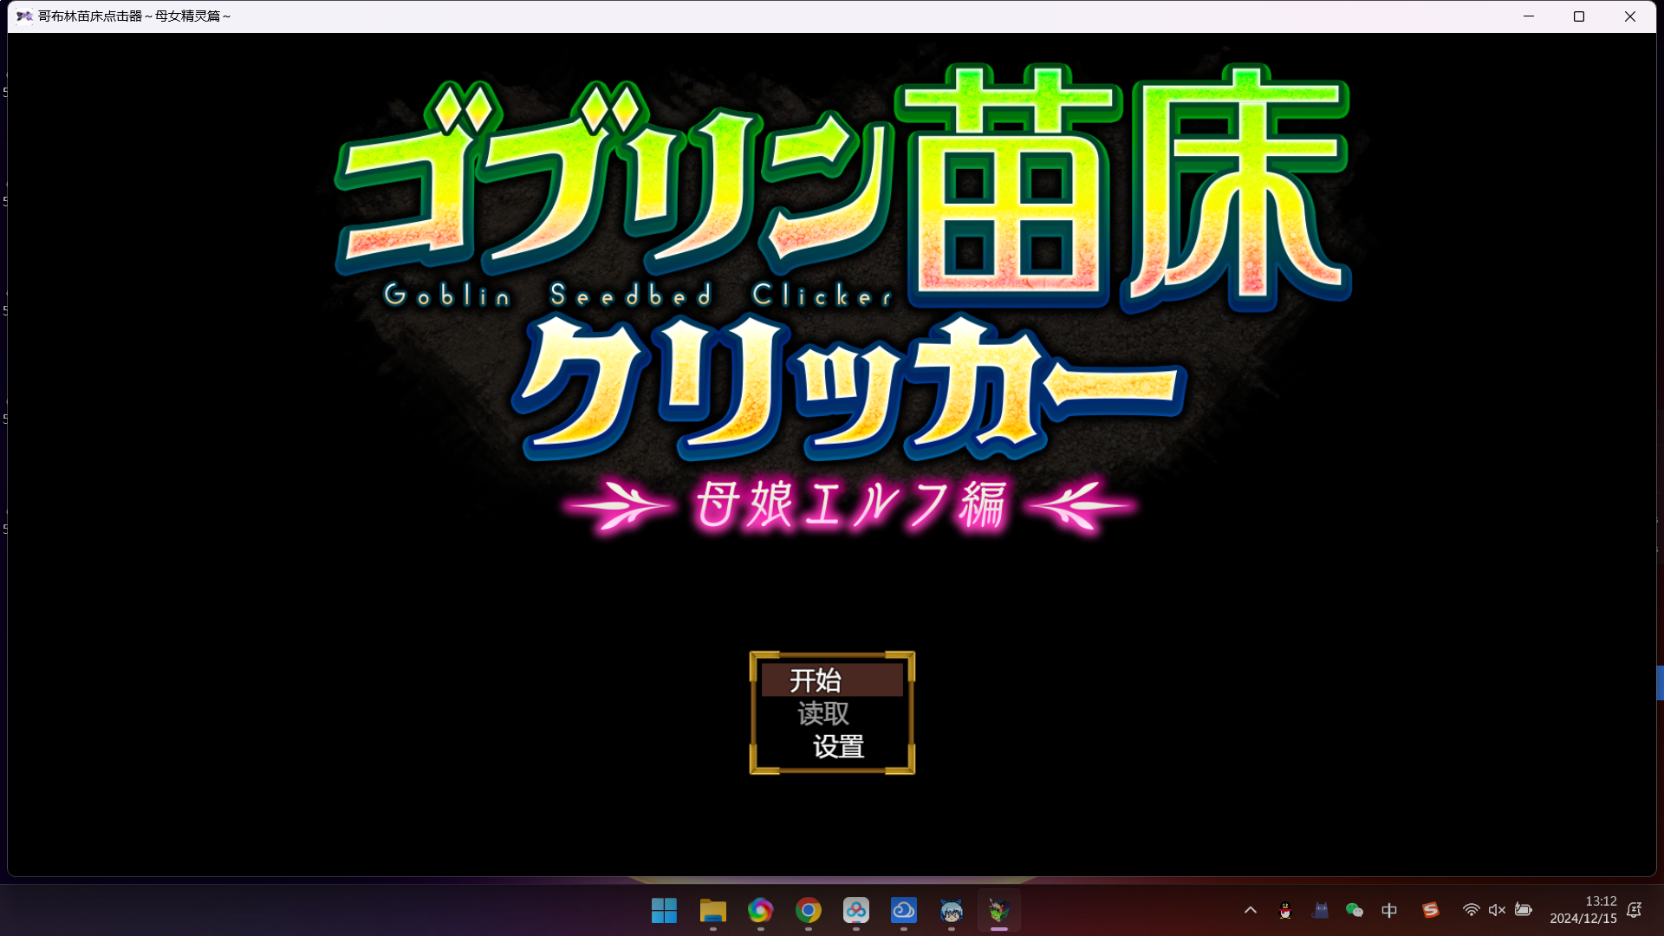Open the Wi-Fi network settings icon
Screen dimensions: 1664x936
point(1471,910)
